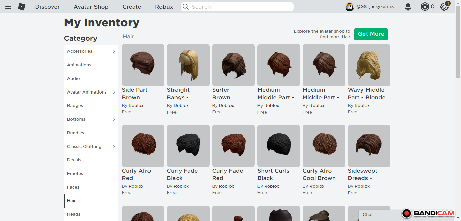Open the Wavy Middle Part Blonde thumbnail
The height and width of the screenshot is (221, 461).
pyautogui.click(x=369, y=65)
